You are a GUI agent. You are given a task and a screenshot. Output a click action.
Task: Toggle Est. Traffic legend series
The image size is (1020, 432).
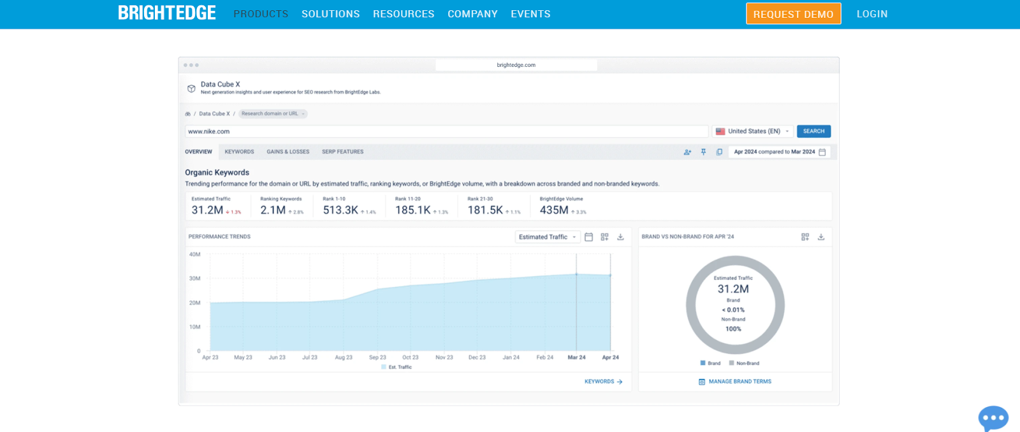(397, 367)
